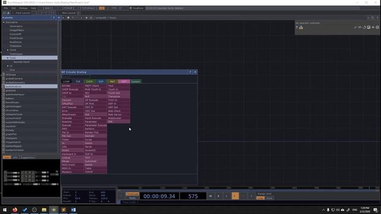381x214 pixels.
Task: Open the Dialogs menu
Action: [23, 8]
